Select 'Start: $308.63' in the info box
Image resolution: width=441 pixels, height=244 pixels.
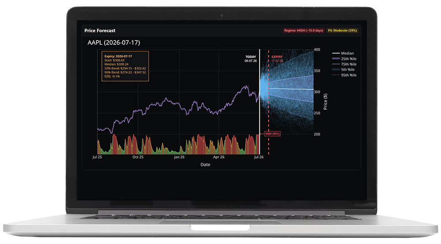click(x=115, y=60)
